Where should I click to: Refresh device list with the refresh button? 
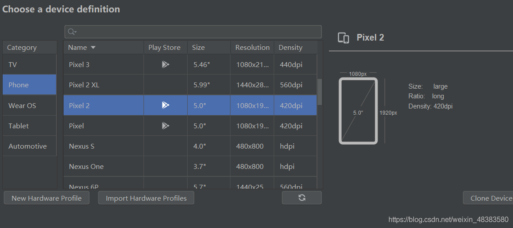point(302,198)
